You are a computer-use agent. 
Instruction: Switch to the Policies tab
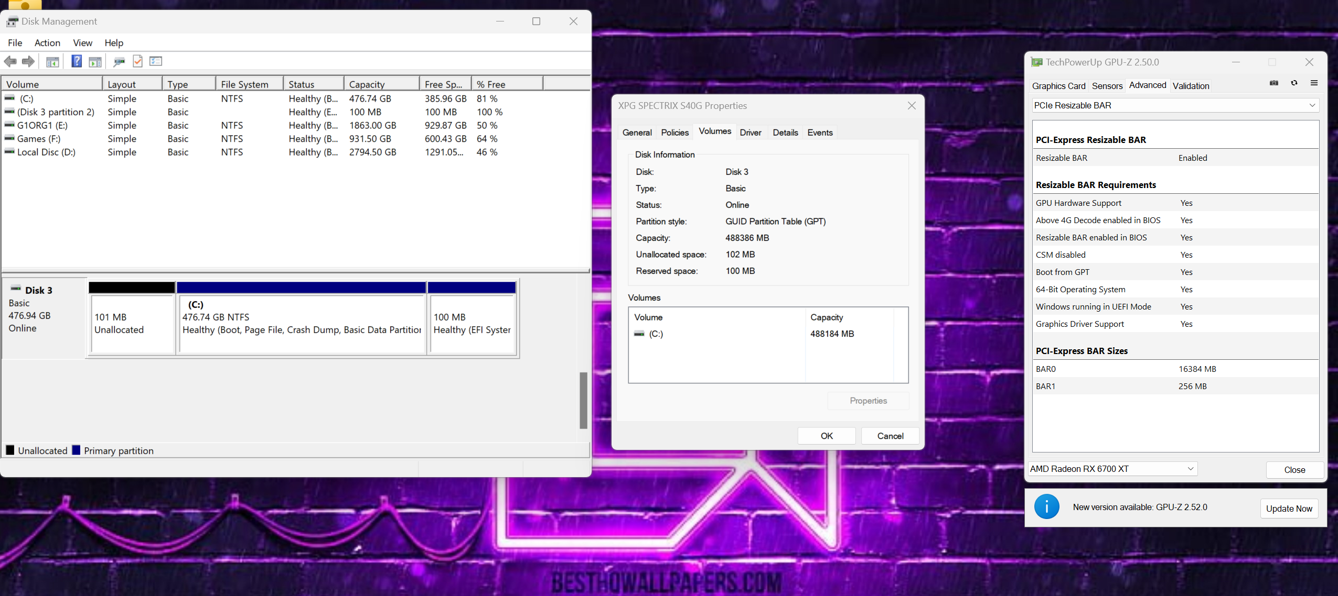pyautogui.click(x=675, y=133)
